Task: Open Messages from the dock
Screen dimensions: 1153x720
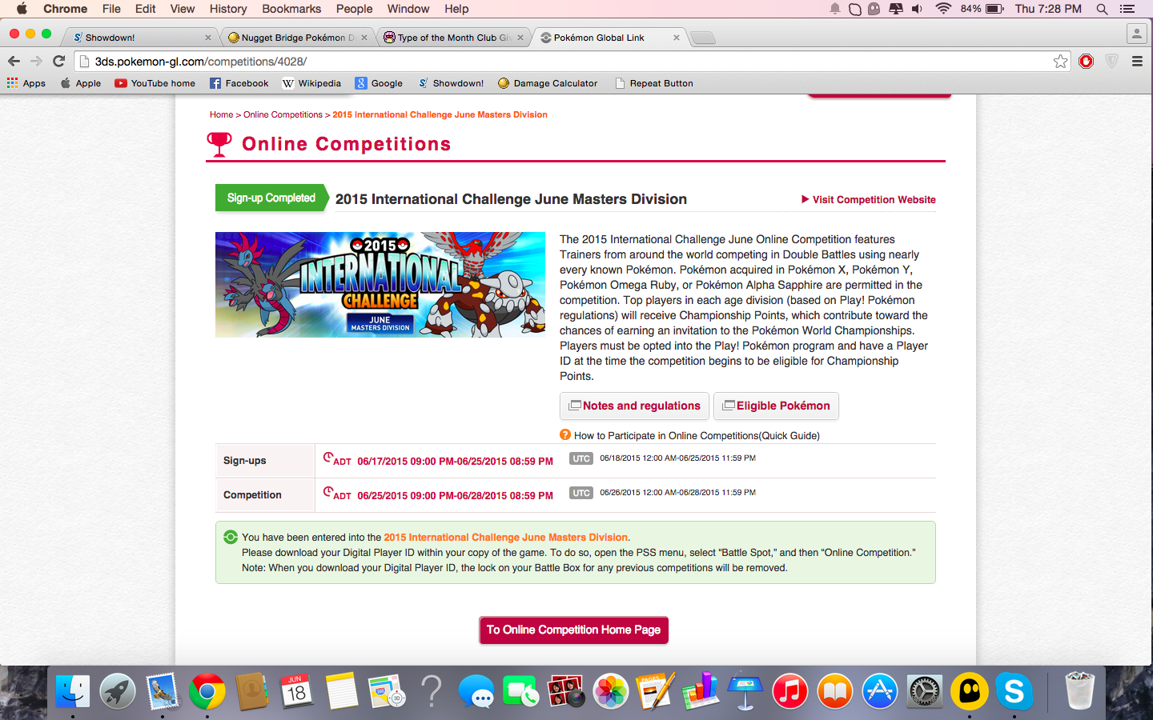Action: (476, 691)
